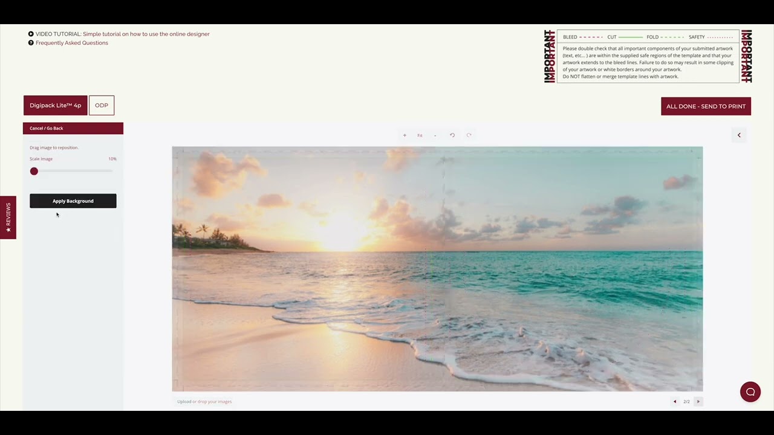The height and width of the screenshot is (435, 774).
Task: Switch to the ODP tab
Action: [x=102, y=105]
